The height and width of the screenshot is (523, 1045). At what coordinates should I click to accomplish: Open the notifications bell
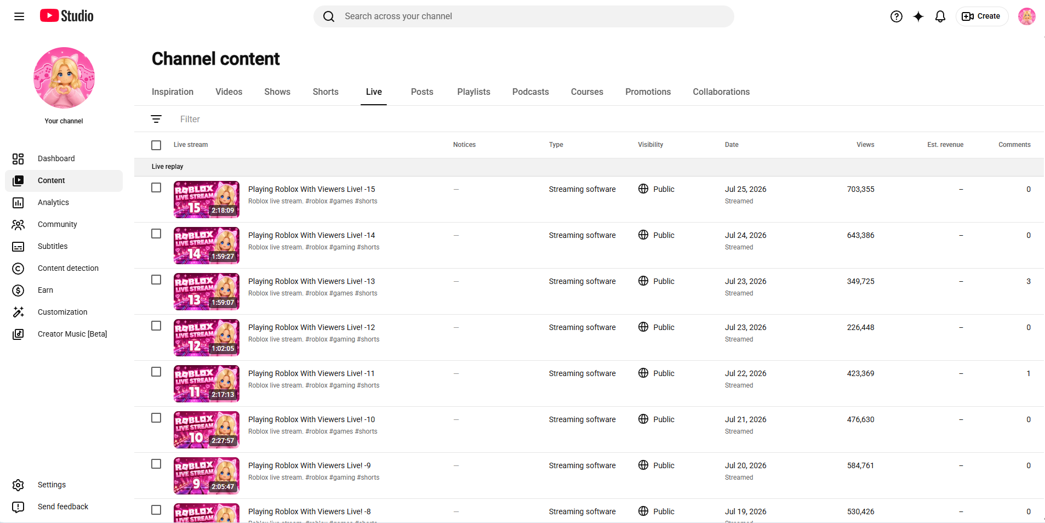click(940, 16)
